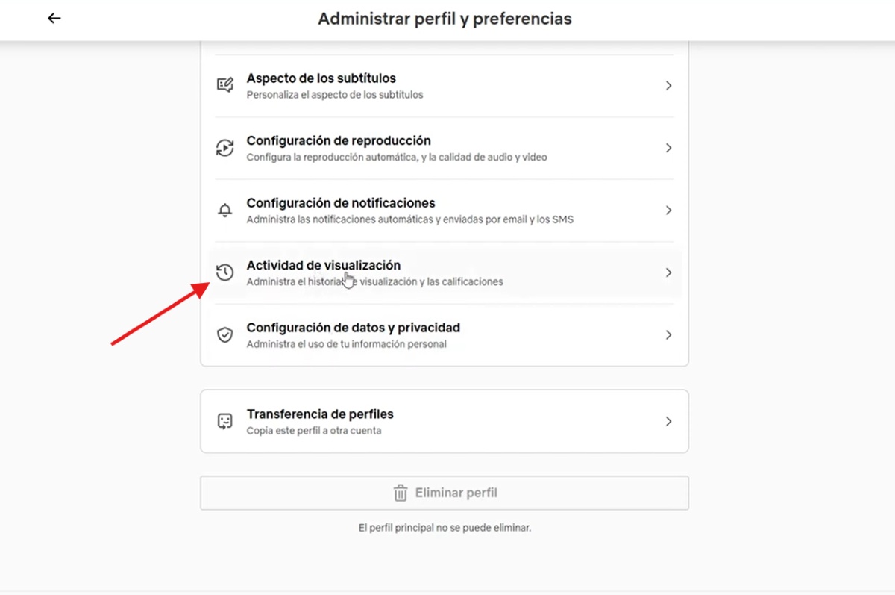Click Configuración de reproducción row
Screen dimensions: 895x595
pos(338,140)
